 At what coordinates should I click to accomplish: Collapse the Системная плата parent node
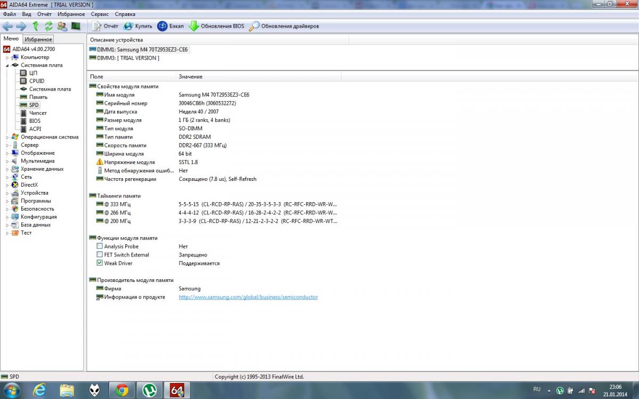(7, 65)
